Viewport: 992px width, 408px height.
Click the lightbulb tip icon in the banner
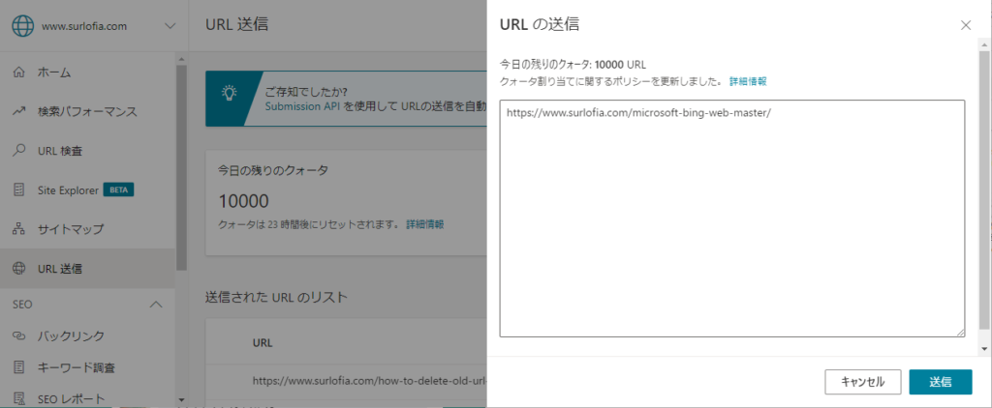click(229, 93)
